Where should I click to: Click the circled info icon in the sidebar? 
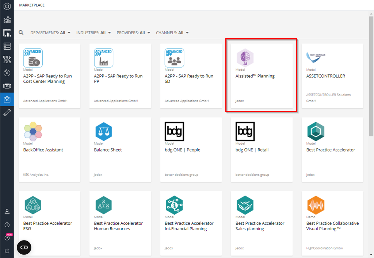(x=7, y=225)
